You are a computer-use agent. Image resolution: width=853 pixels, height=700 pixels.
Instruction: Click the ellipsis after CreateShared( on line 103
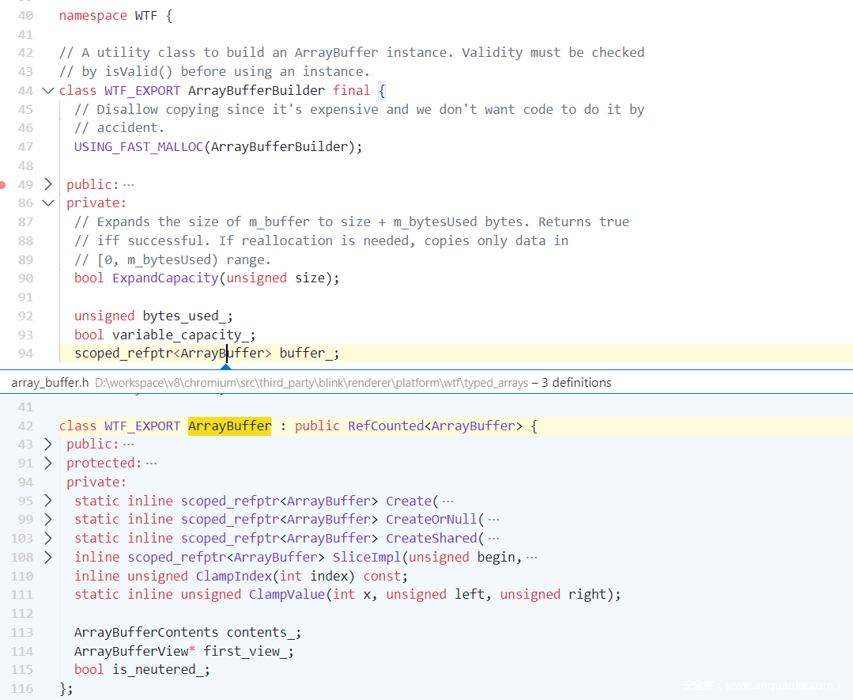point(494,539)
